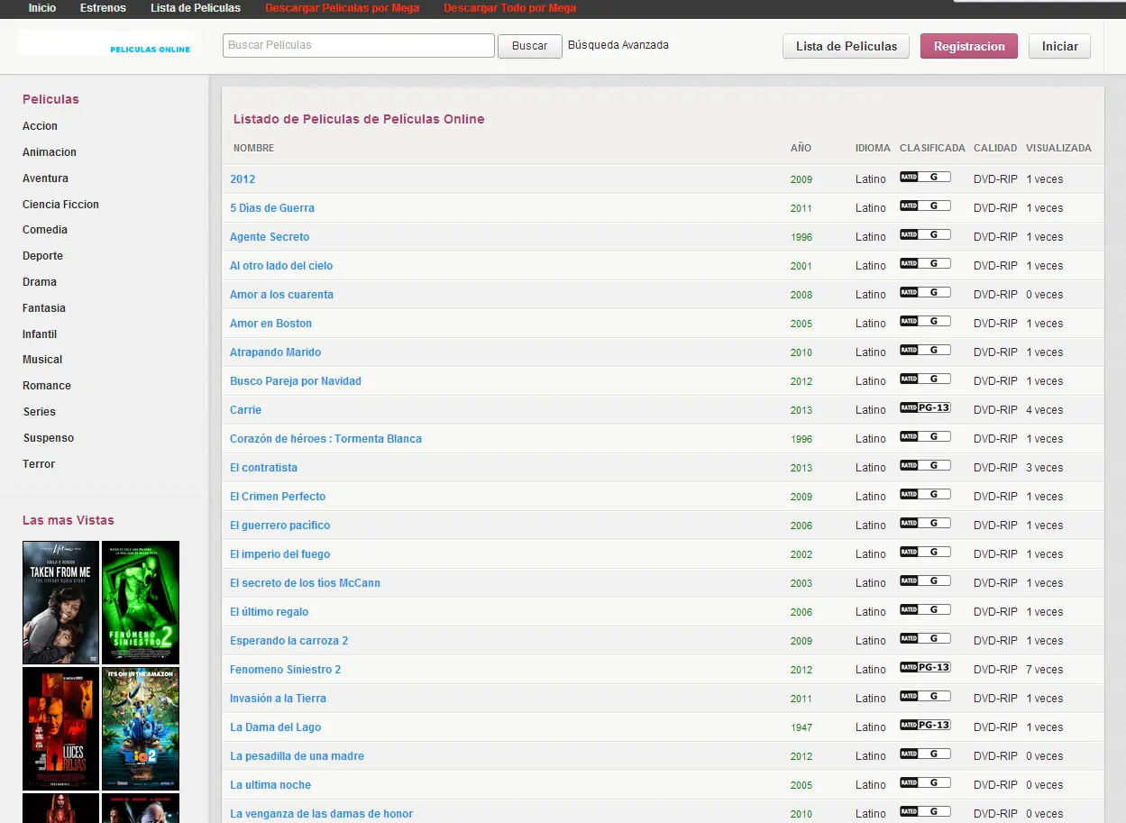Open La pesadilla de una madre link
Screen dimensions: 1126x823
pos(297,756)
